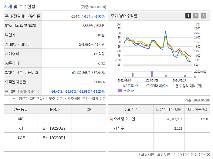213x159 pixels.
Task: Click the purple 거래량 legend swatch
Action: [120, 91]
